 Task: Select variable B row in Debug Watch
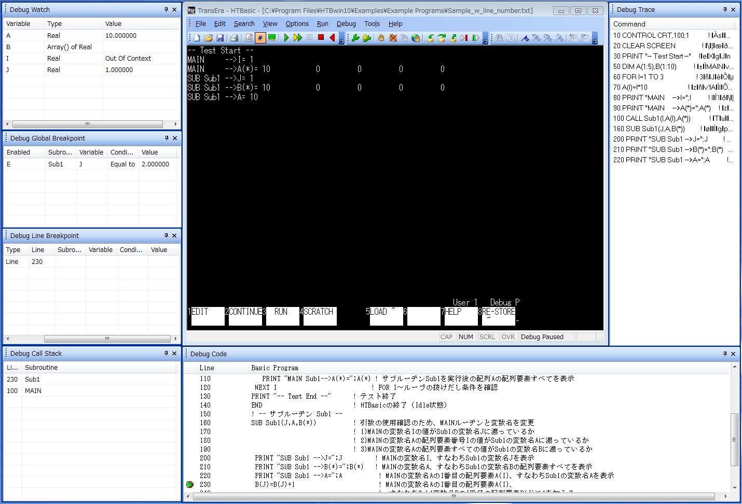click(x=92, y=47)
